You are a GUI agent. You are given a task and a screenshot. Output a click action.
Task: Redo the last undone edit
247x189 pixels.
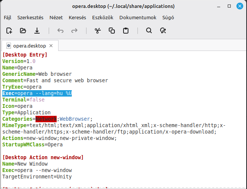coord(74,31)
